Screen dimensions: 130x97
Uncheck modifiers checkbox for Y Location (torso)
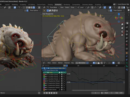click(62, 77)
